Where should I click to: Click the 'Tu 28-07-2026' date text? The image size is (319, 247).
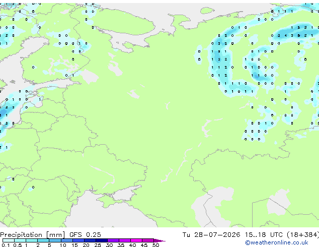[211, 235]
